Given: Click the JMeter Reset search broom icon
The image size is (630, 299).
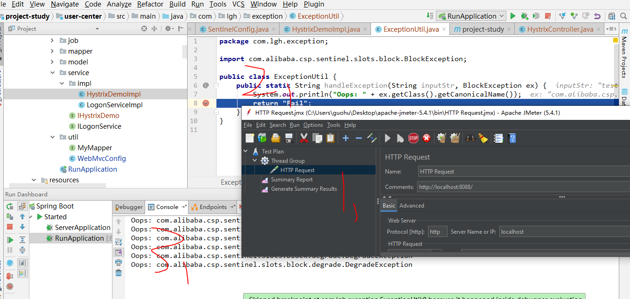Looking at the screenshot, I should tap(483, 138).
